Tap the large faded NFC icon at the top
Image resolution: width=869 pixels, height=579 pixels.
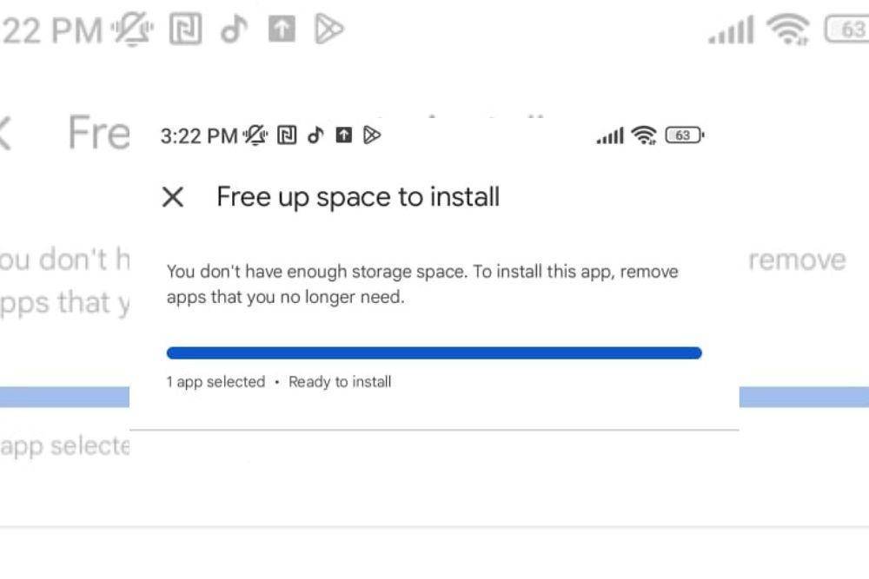pos(185,29)
